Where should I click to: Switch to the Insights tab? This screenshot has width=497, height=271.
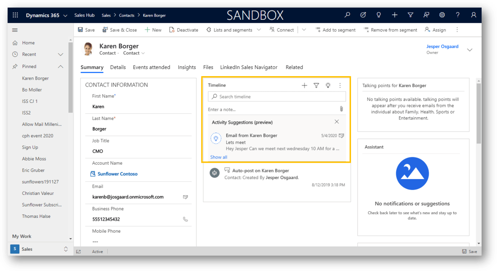[187, 67]
